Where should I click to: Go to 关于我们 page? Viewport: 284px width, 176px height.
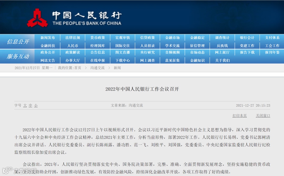click(222, 60)
